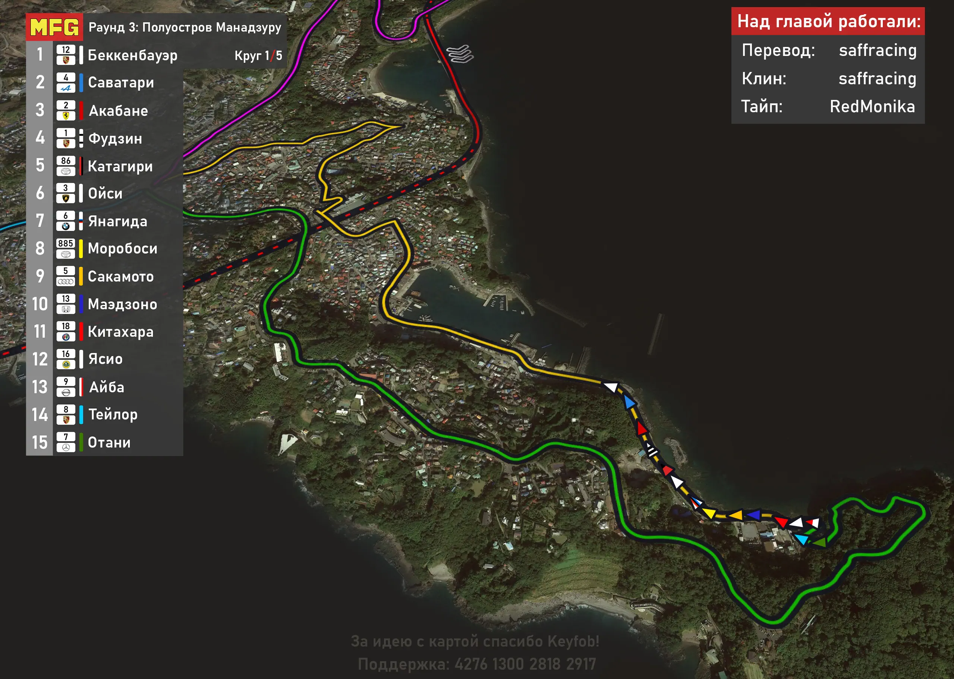Click the Lamborghini logo beside Ойси
954x679 pixels.
pos(66,199)
